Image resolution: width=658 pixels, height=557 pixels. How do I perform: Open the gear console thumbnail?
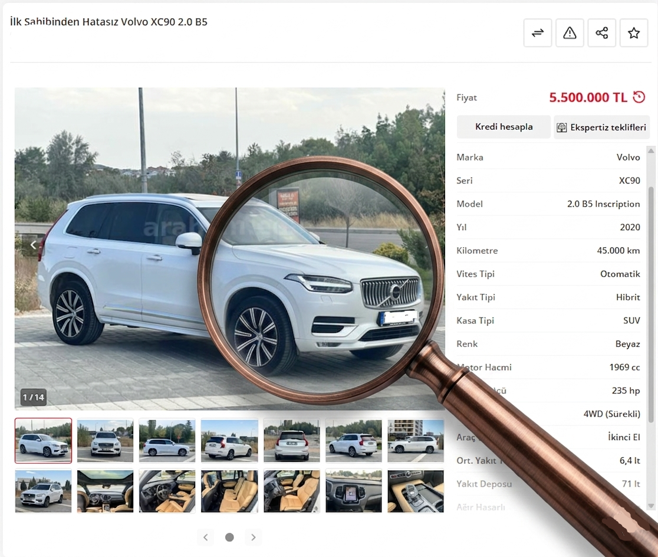[x=416, y=491]
